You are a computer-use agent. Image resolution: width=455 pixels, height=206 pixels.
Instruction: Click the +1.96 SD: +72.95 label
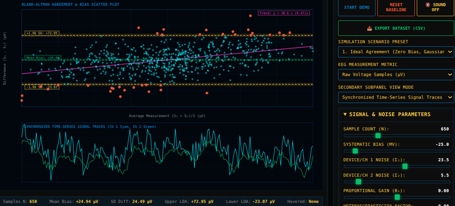pos(42,33)
